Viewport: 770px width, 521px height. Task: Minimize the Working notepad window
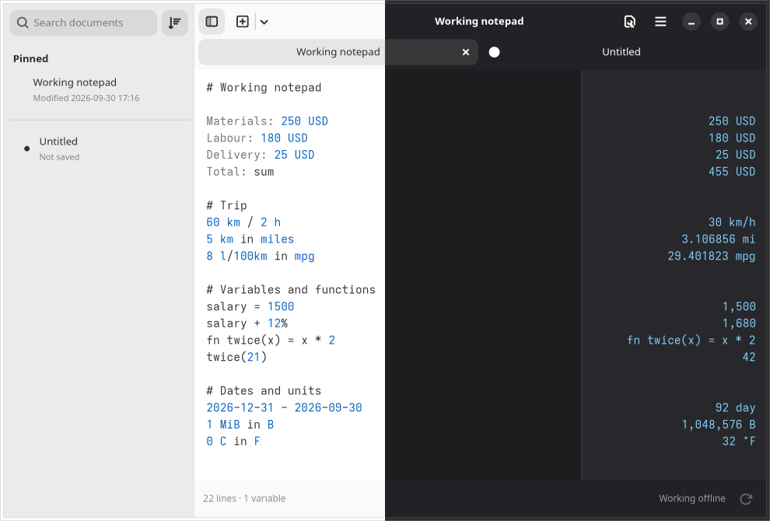pyautogui.click(x=691, y=22)
